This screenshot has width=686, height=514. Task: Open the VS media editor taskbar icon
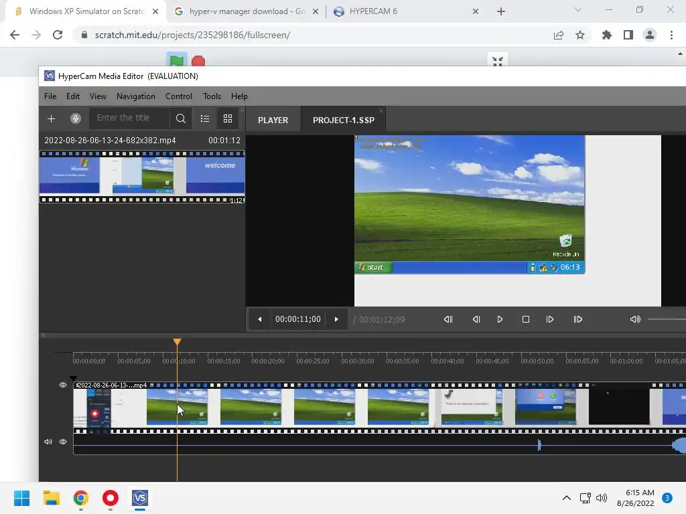coord(140,498)
